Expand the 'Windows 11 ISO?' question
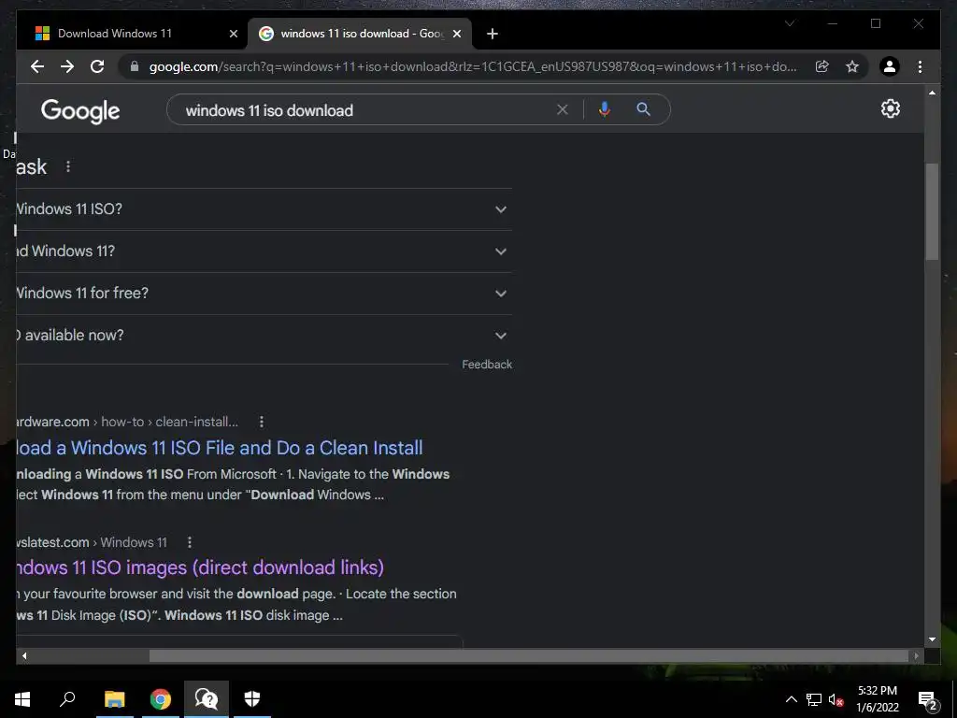Viewport: 957px width, 718px height. coord(264,209)
